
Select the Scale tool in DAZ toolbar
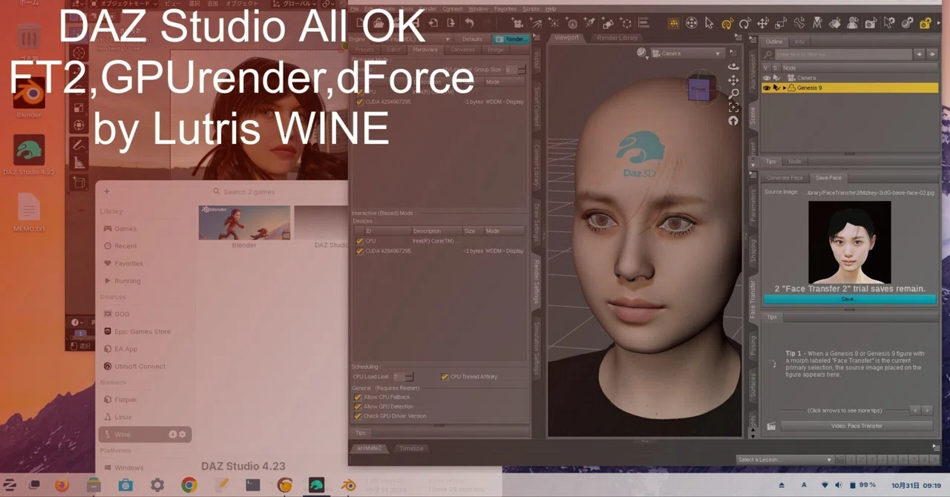tap(781, 22)
